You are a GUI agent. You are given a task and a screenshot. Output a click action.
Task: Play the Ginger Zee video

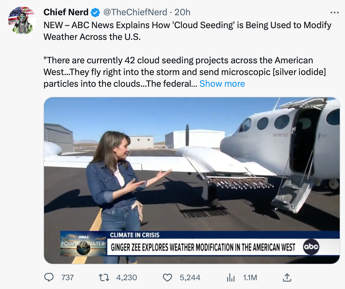coord(192,180)
